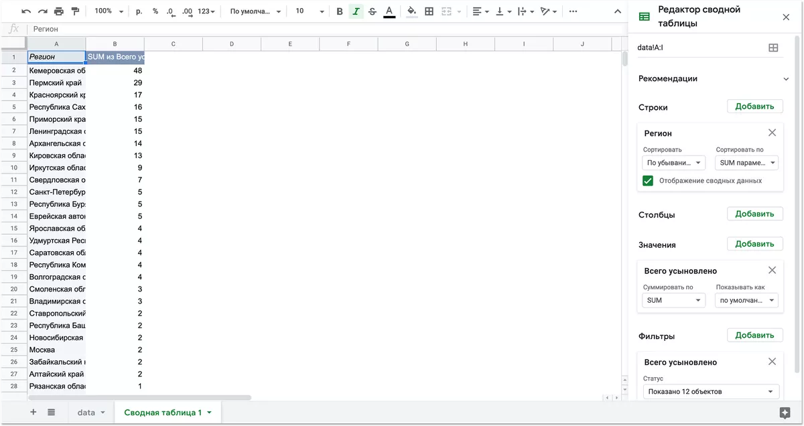The width and height of the screenshot is (804, 426).
Task: Open the Суммировать по SUM dropdown
Action: [674, 300]
